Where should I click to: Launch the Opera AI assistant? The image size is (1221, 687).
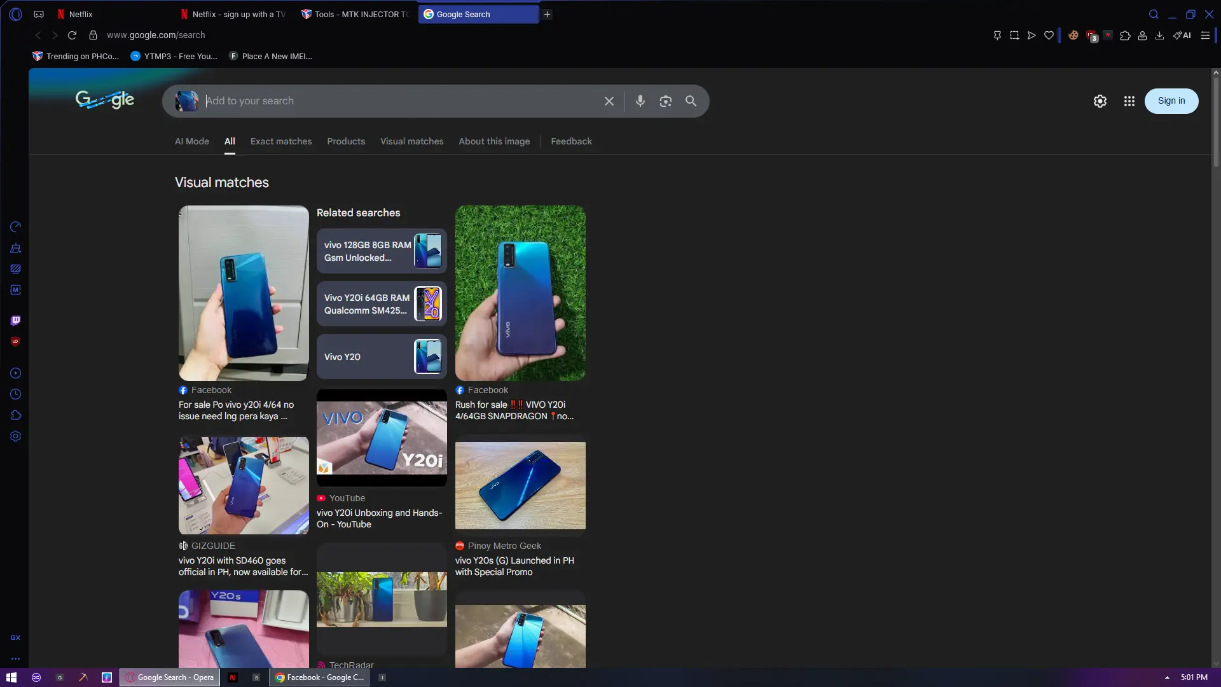(1182, 36)
